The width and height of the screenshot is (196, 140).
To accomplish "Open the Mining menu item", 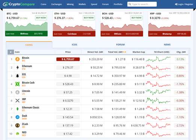I will (70, 4).
